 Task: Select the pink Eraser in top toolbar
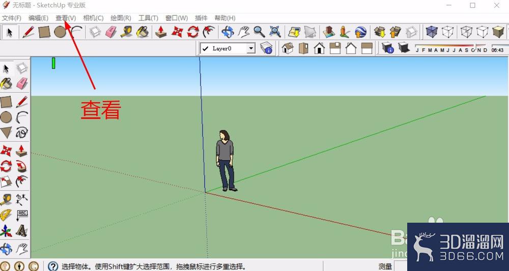[x=110, y=32]
